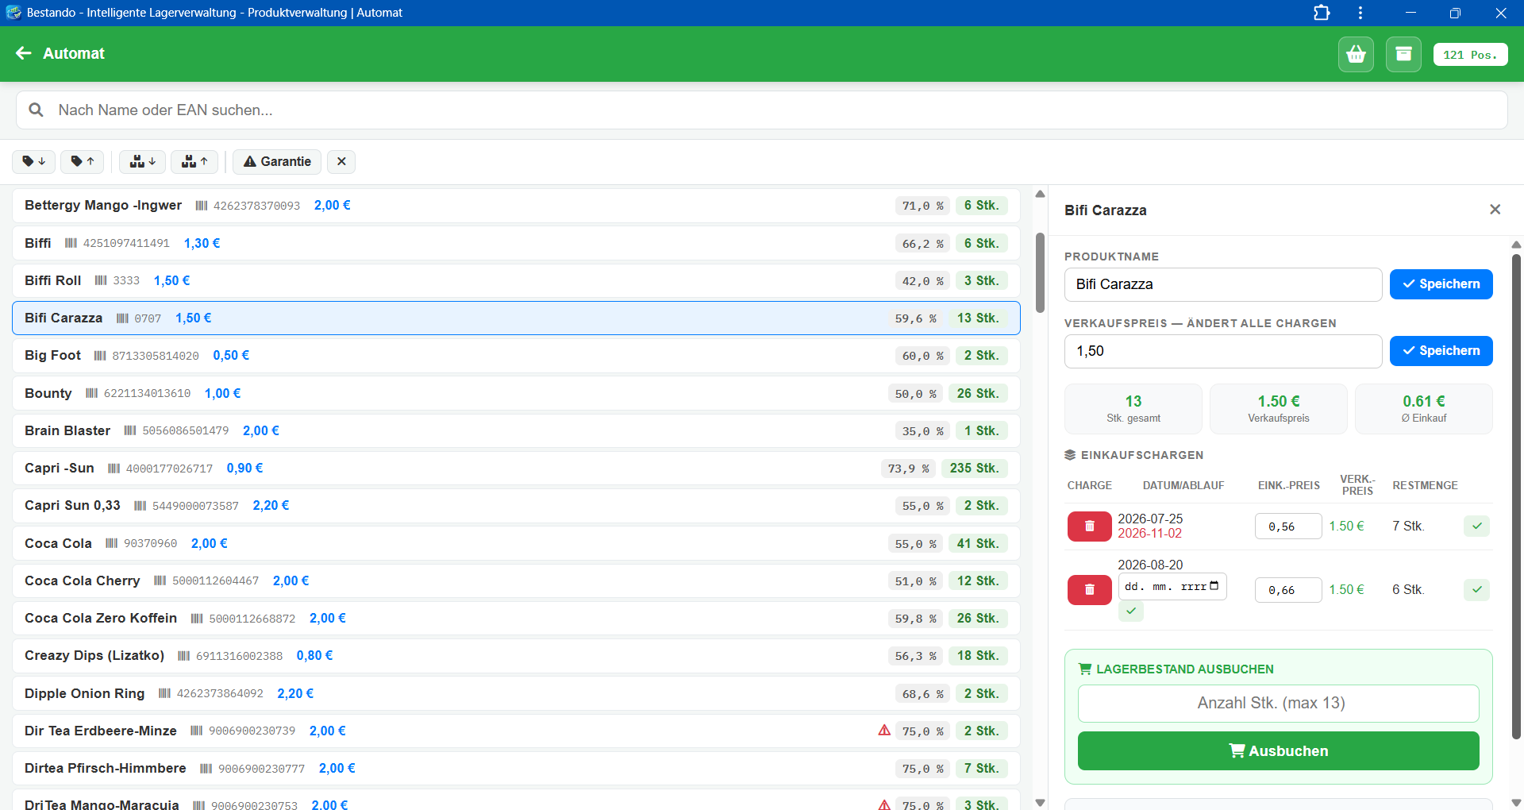Open the Coca Cola Cherry row

tap(516, 580)
